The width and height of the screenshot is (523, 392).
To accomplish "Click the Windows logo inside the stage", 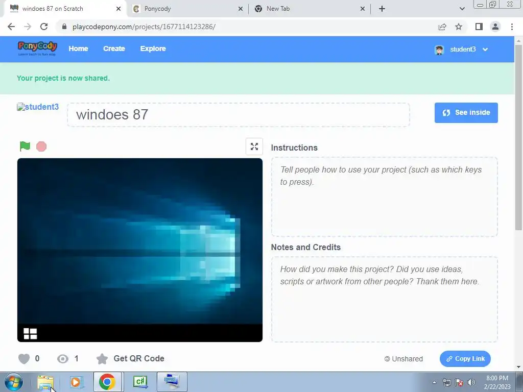I will pos(30,333).
